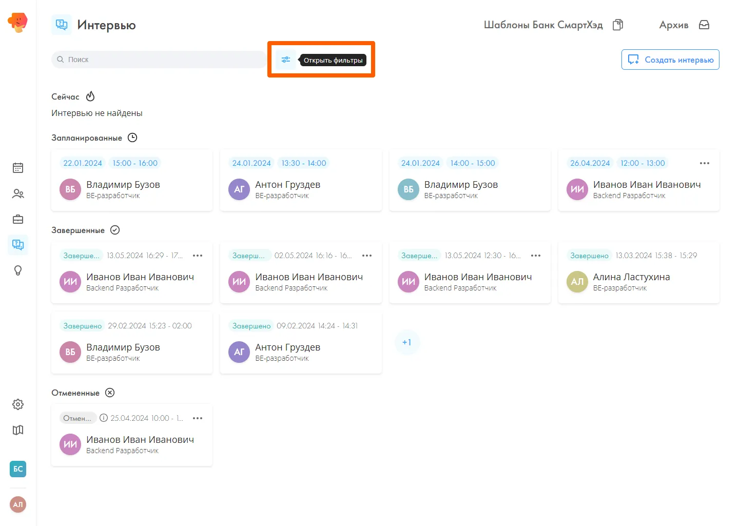The width and height of the screenshot is (739, 526).
Task: Open more options on 13.05.2024 12:30 card
Action: pyautogui.click(x=536, y=256)
